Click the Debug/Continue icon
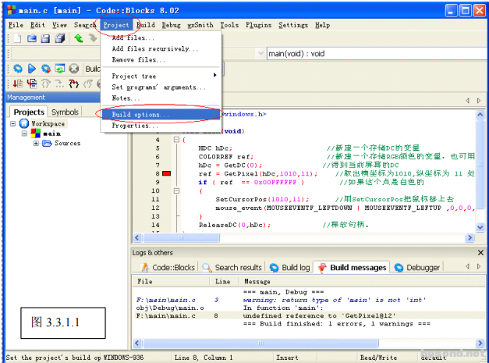The height and width of the screenshot is (363, 489). (18, 84)
